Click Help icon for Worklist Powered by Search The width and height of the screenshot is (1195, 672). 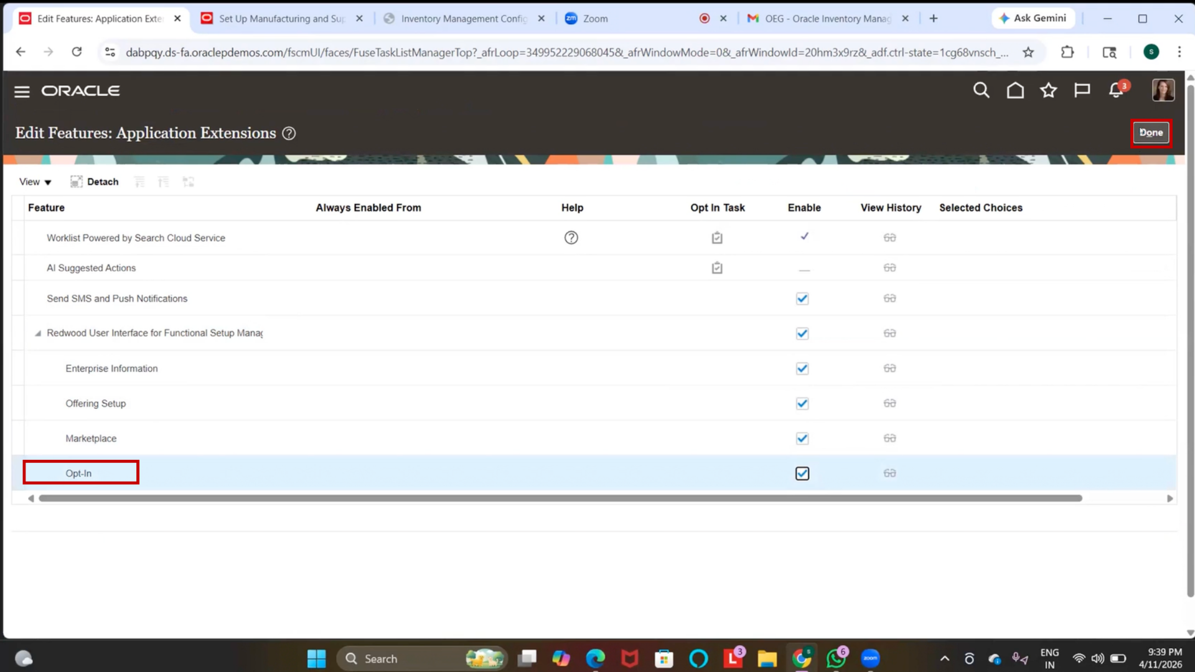571,238
